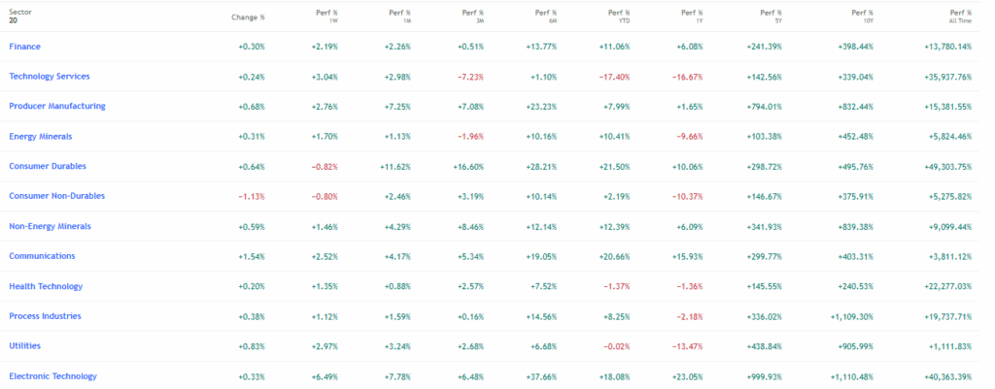The image size is (995, 389).
Task: Open the Finance sector link
Action: [24, 47]
